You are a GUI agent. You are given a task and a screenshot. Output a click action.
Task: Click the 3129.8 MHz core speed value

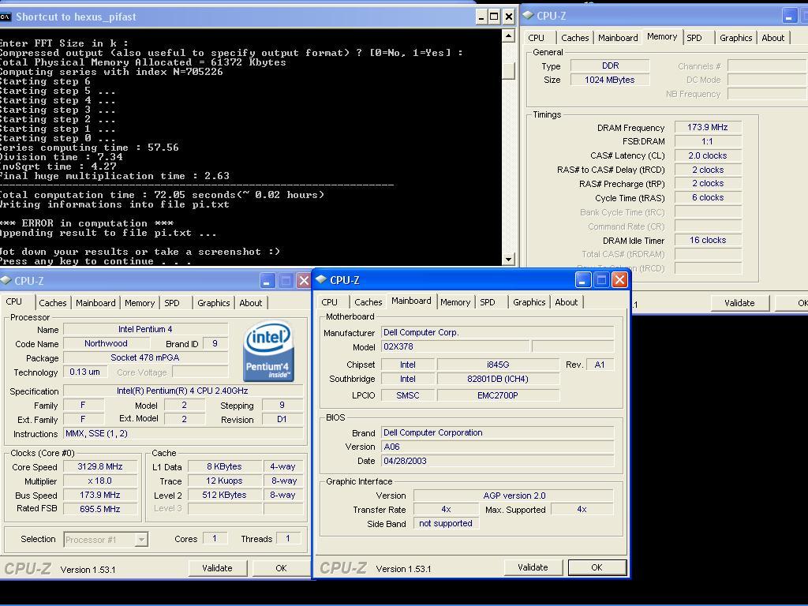100,466
